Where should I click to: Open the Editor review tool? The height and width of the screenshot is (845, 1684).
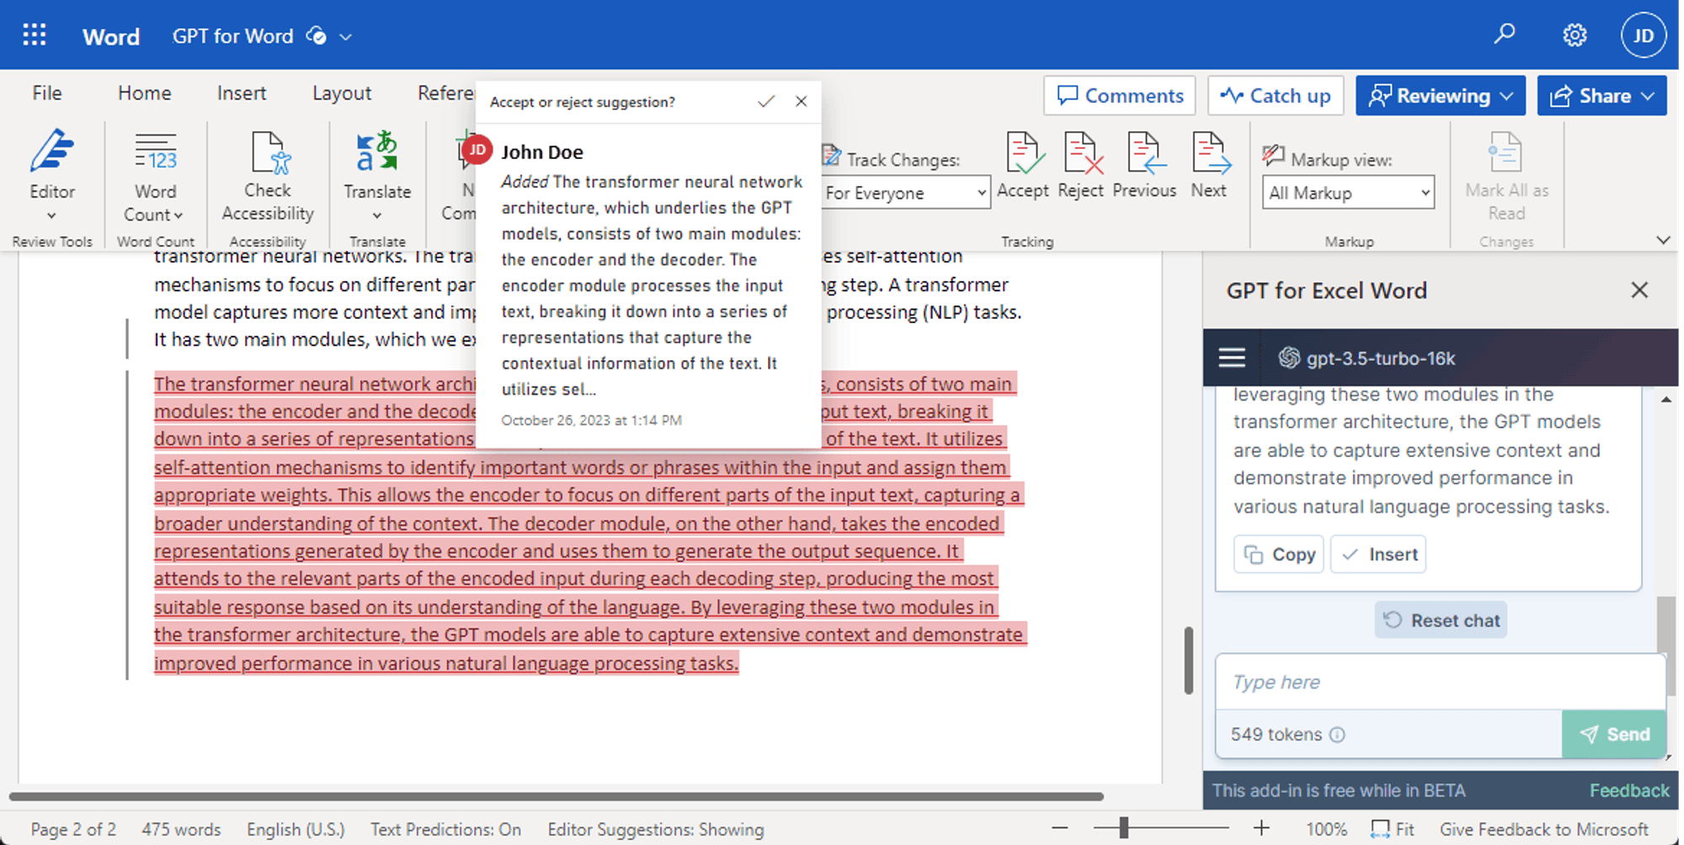pos(51,174)
